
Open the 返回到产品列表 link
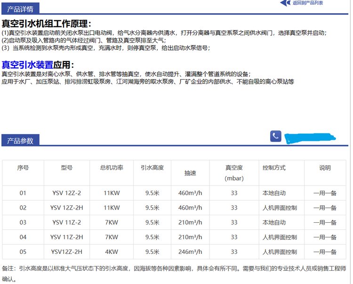307,3
